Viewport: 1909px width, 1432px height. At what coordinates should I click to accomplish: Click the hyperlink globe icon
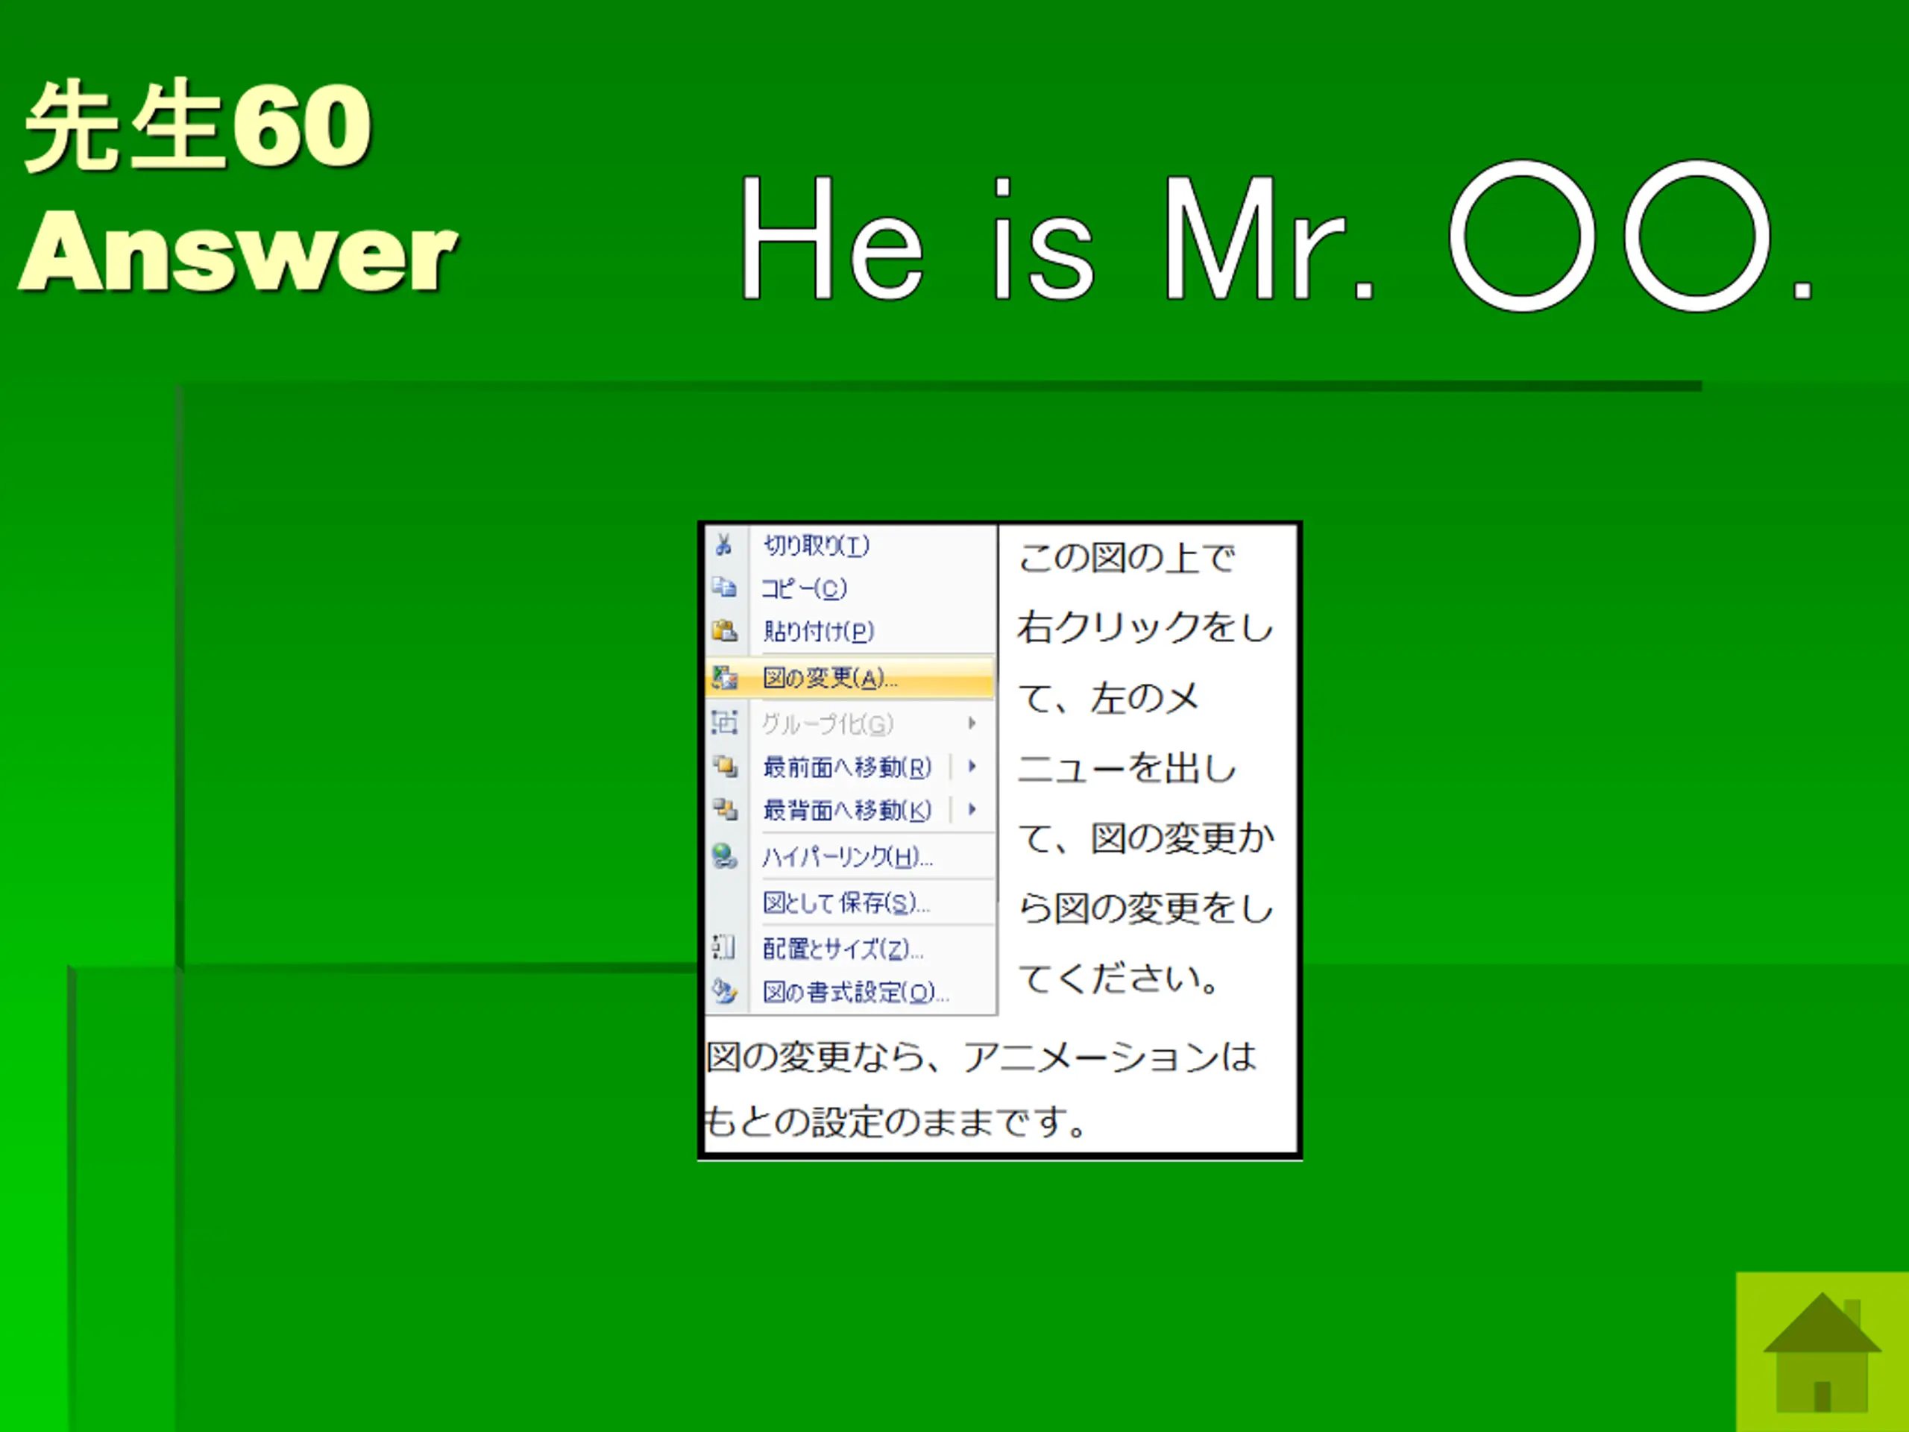tap(724, 855)
